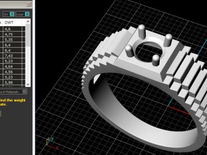207x155 pixels.
Task: Select the 6,4 cell just below 5,35
Action: [x=13, y=45]
